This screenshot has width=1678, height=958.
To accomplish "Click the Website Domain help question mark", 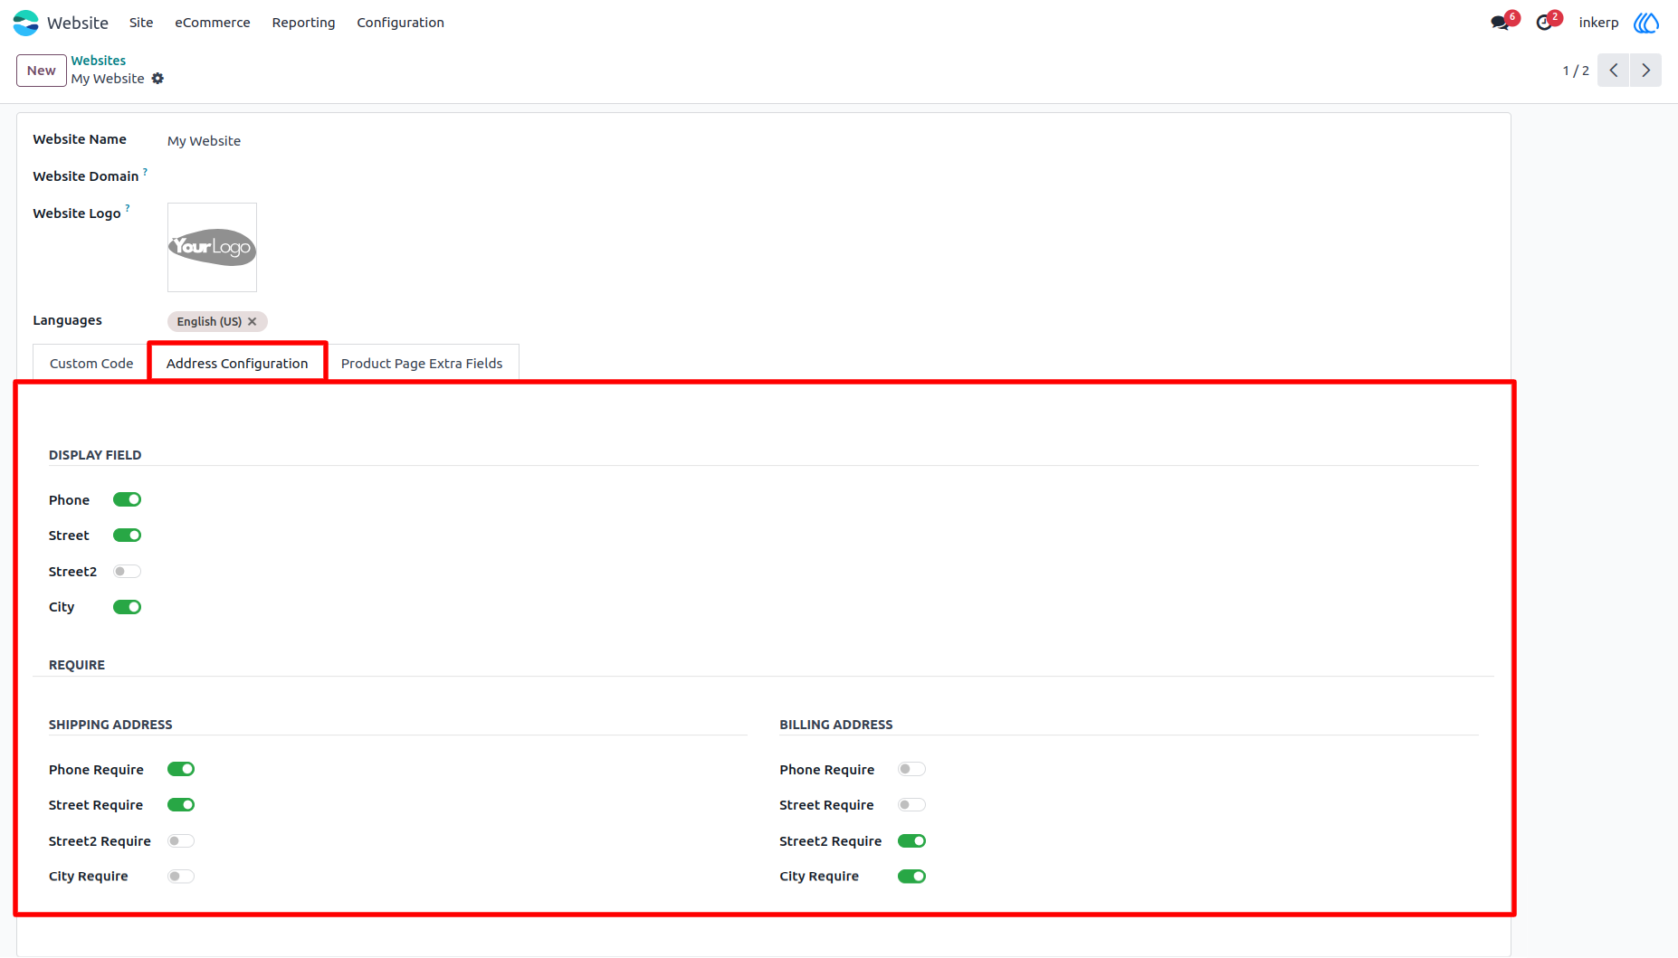I will [145, 171].
